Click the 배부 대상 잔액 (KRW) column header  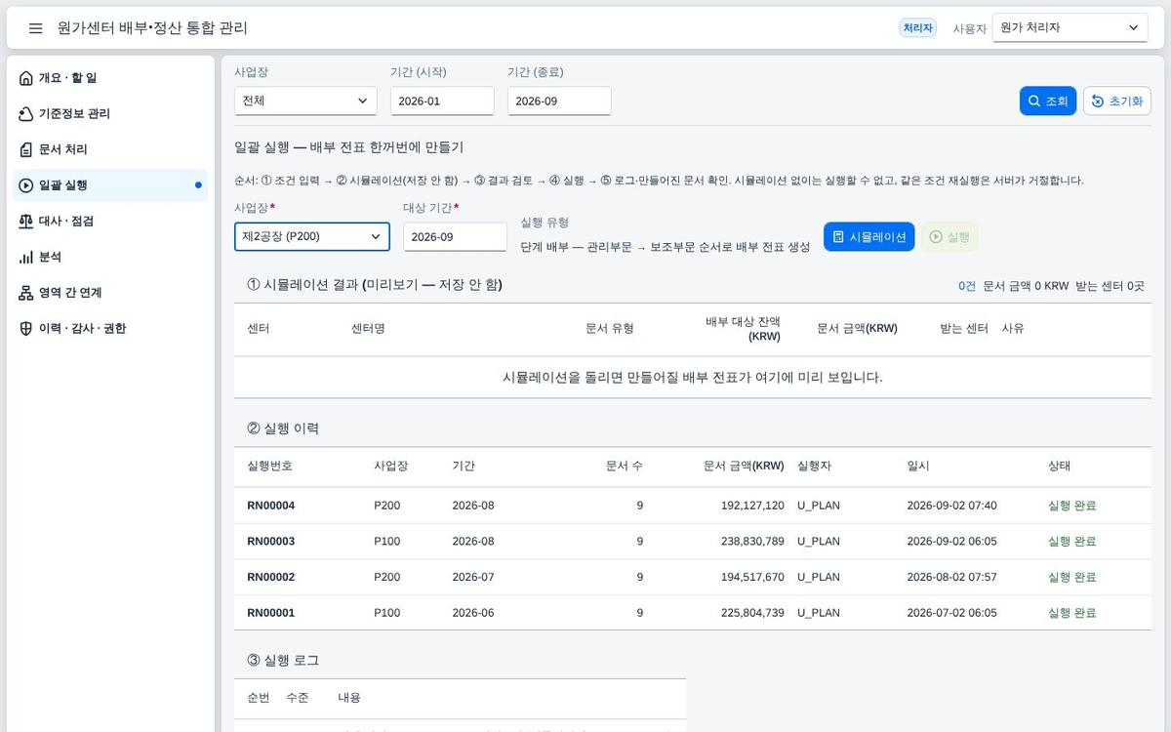click(743, 329)
